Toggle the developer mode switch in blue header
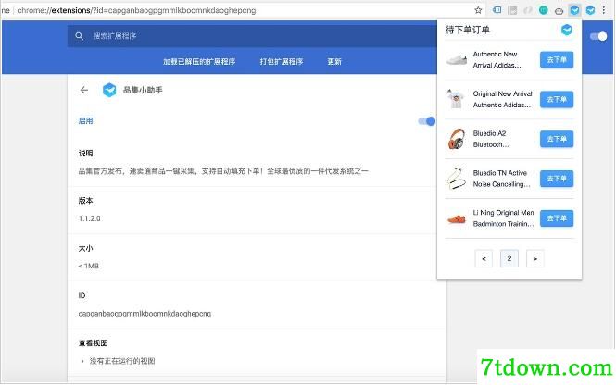 (x=598, y=36)
